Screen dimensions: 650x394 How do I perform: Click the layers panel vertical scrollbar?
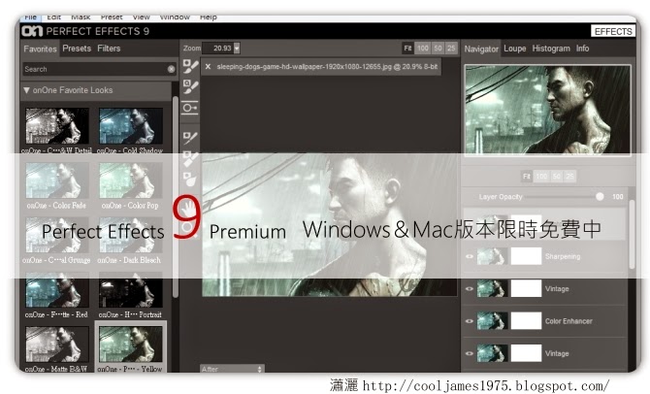[632, 234]
